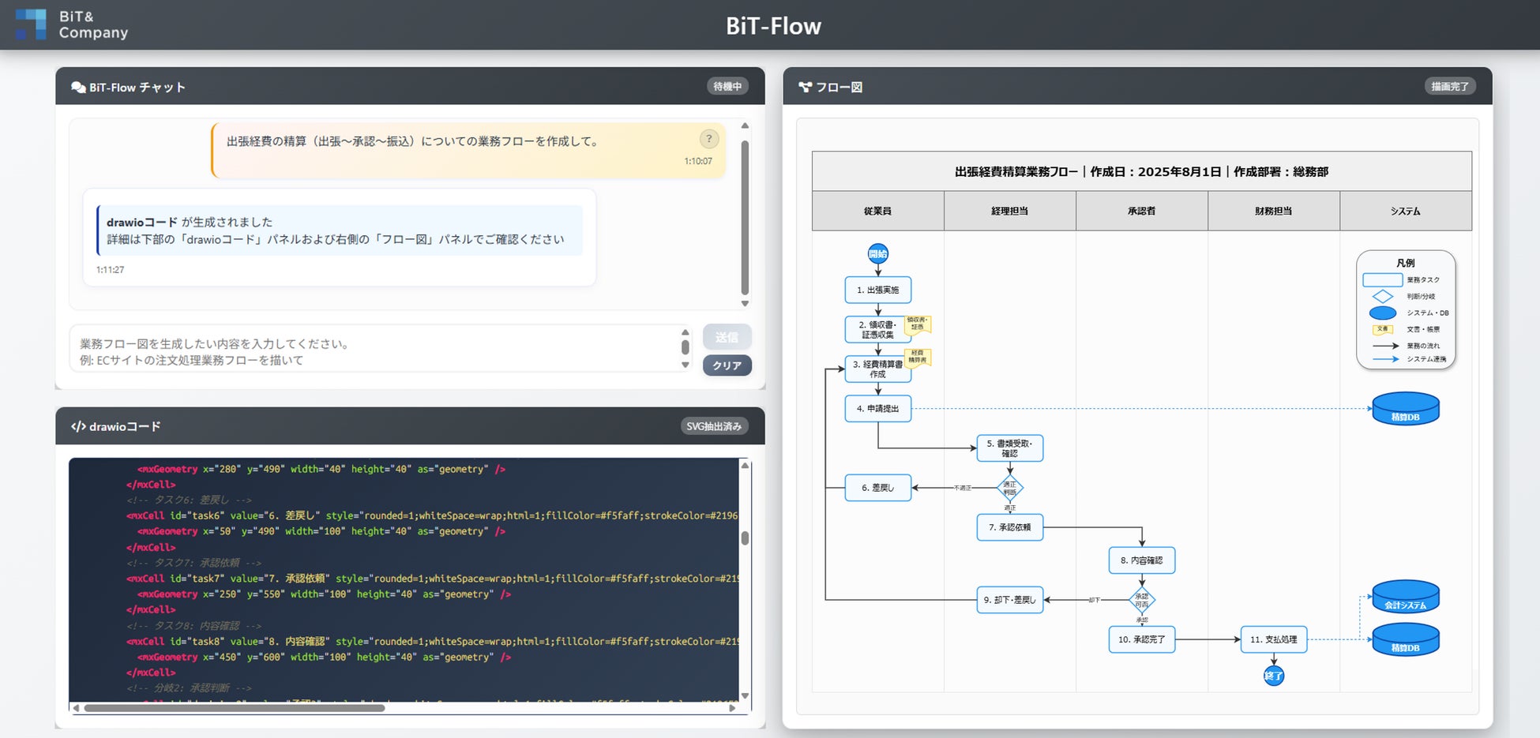Screen dimensions: 1540x738
Task: Click the code panel scroll up arrow
Action: click(x=745, y=466)
